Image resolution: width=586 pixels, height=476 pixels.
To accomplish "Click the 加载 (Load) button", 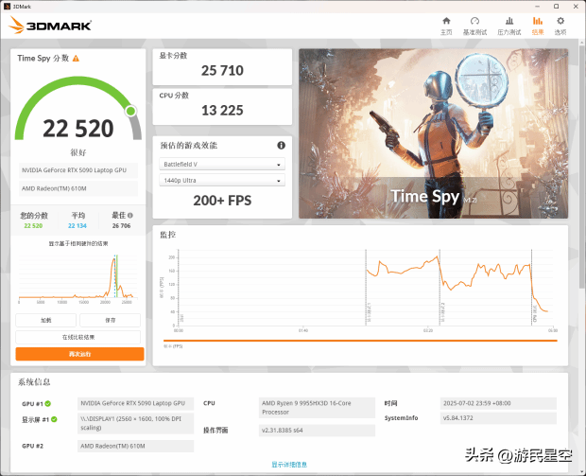I will 46,320.
